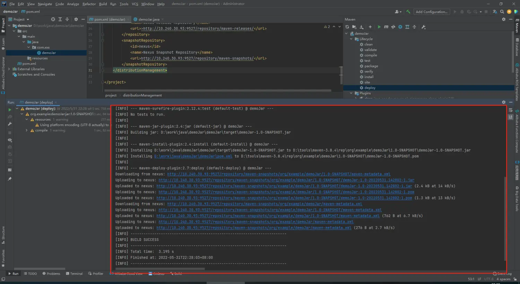Collapse the Lifecycle node in Maven tree
This screenshot has height=284, width=520.
click(x=351, y=39)
